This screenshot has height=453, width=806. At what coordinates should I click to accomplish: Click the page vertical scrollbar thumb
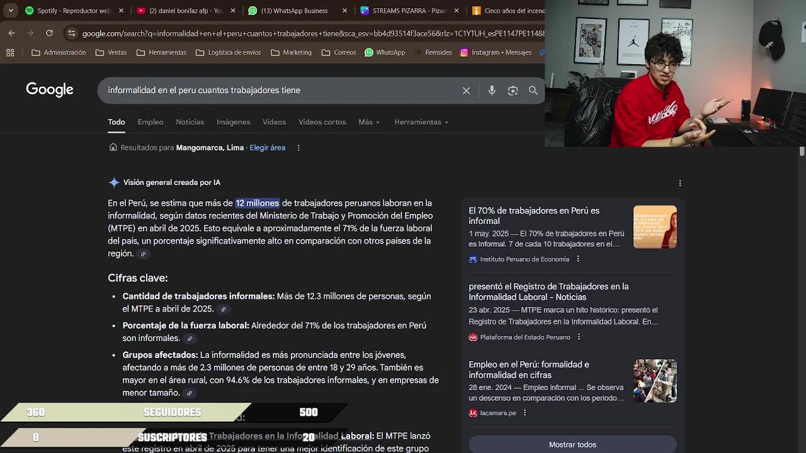point(802,151)
